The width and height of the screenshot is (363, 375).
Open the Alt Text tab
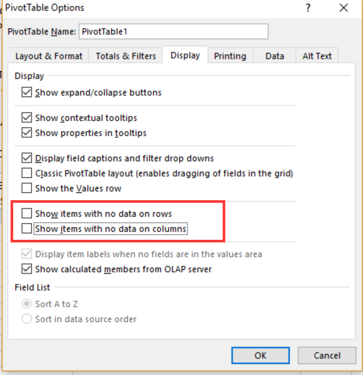tap(317, 56)
